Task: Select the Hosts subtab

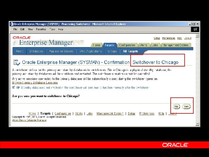Action: tap(20, 51)
